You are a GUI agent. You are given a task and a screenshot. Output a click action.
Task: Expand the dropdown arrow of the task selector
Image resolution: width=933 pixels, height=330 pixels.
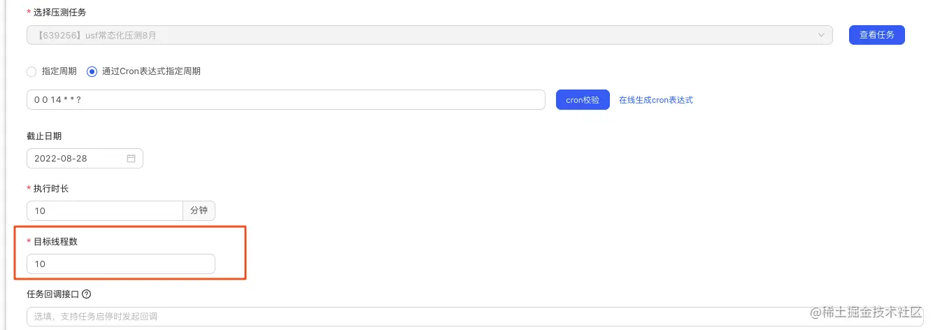tap(820, 35)
